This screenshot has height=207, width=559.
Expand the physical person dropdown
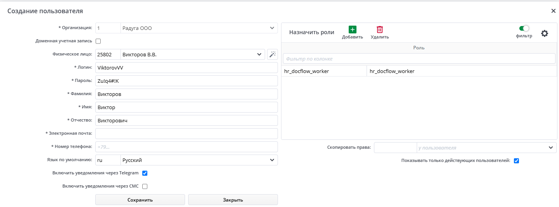259,54
